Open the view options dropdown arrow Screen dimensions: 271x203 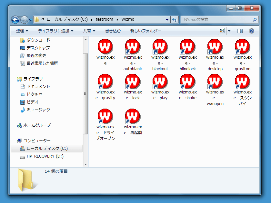point(229,31)
